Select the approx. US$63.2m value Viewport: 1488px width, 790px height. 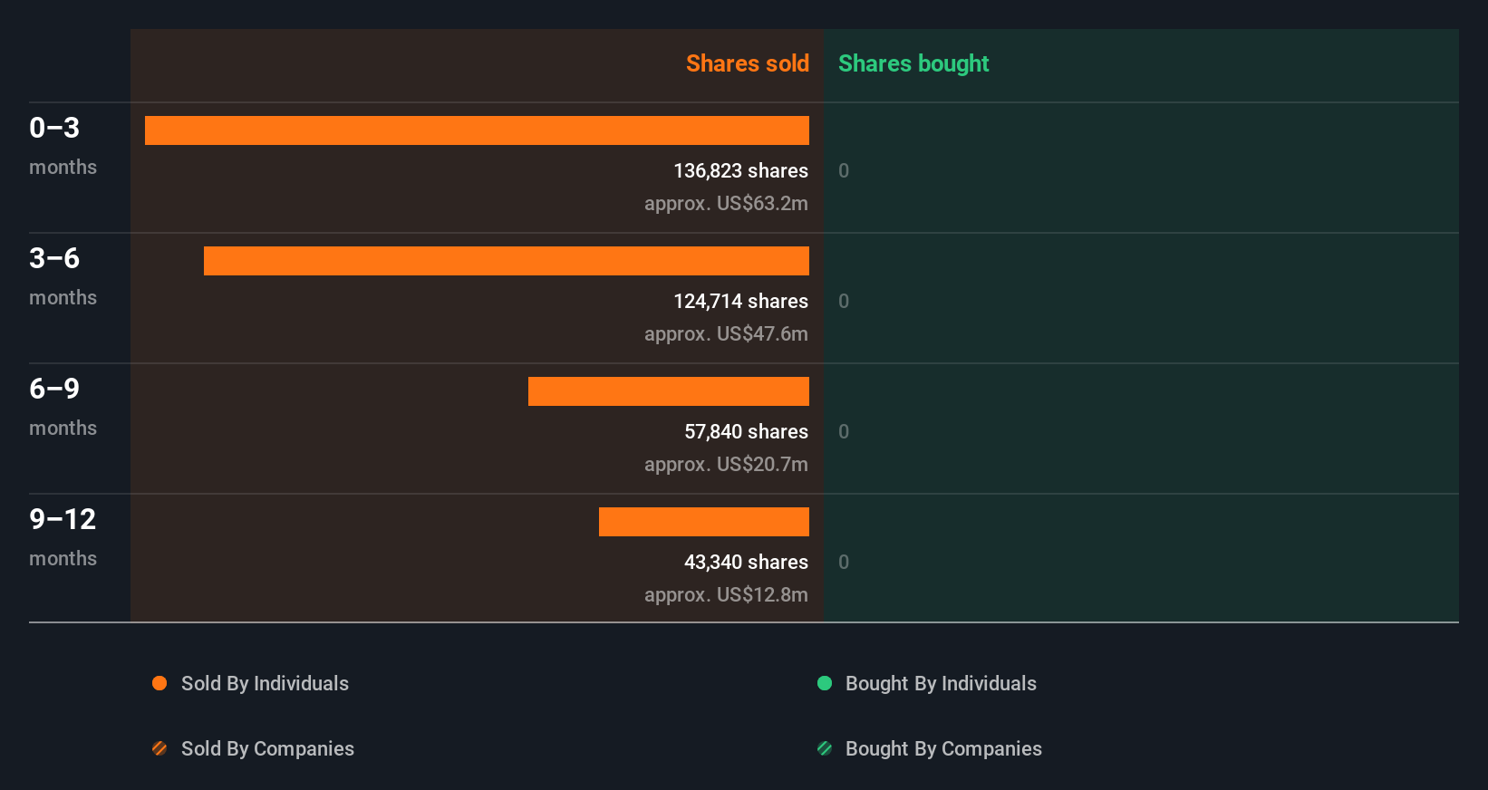[726, 203]
